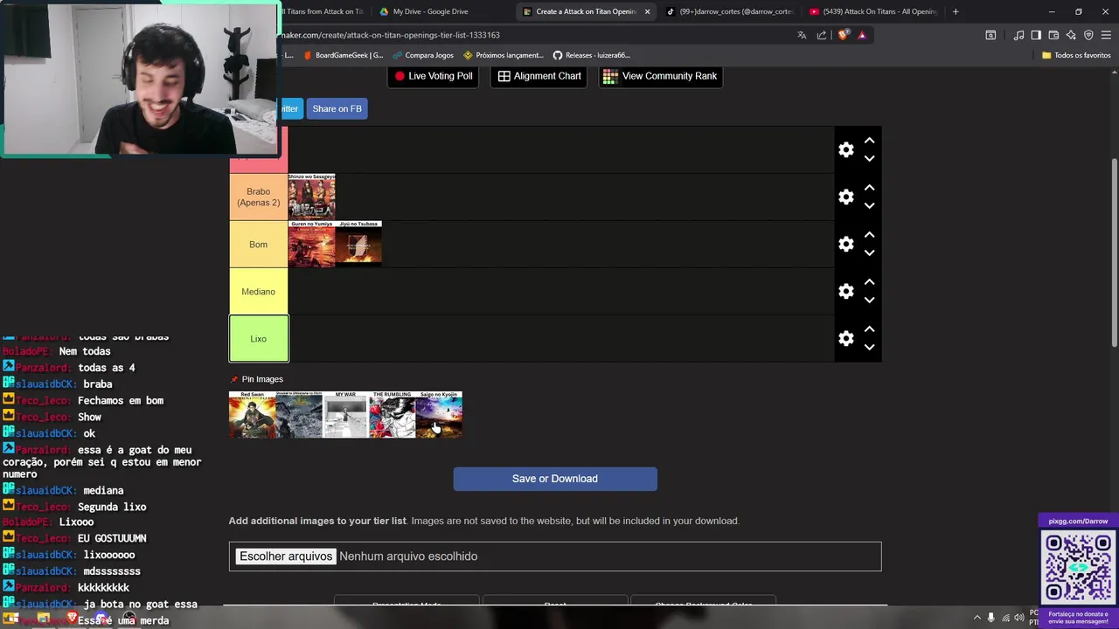Move the Brabo tier row up
This screenshot has width=1119, height=629.
tap(869, 188)
